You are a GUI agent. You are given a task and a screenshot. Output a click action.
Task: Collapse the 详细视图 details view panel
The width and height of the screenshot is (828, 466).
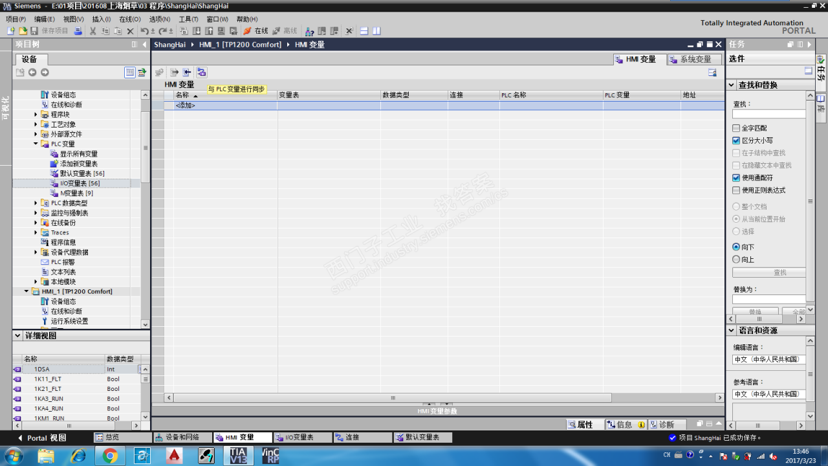pyautogui.click(x=17, y=335)
